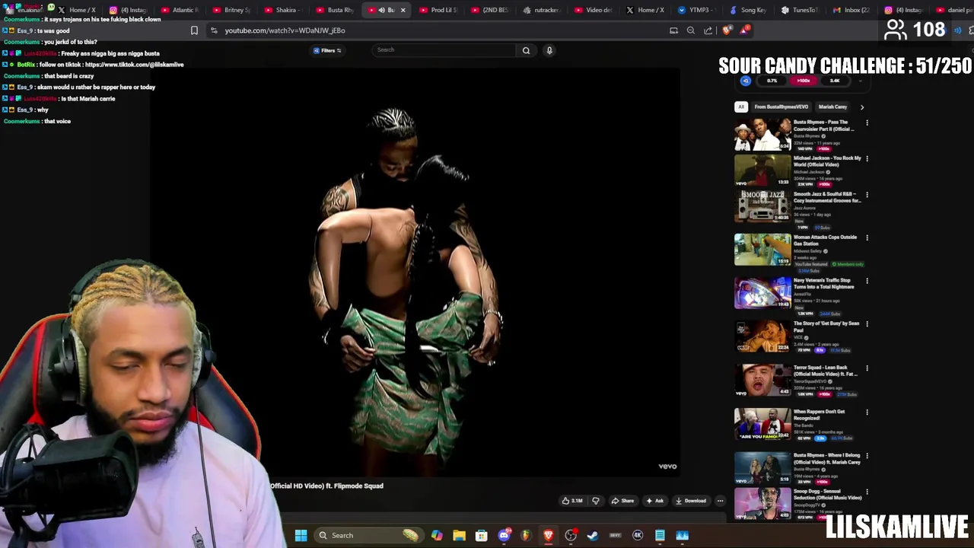
Task: Open Steam from the taskbar
Action: pyautogui.click(x=593, y=535)
